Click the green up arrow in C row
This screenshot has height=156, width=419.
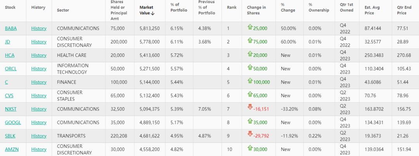point(250,81)
